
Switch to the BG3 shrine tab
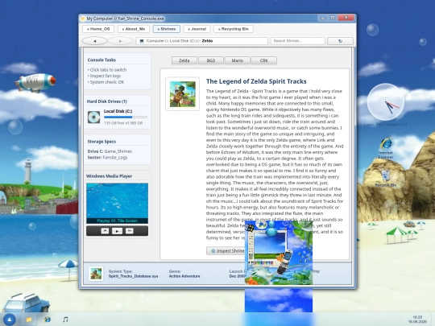point(211,60)
